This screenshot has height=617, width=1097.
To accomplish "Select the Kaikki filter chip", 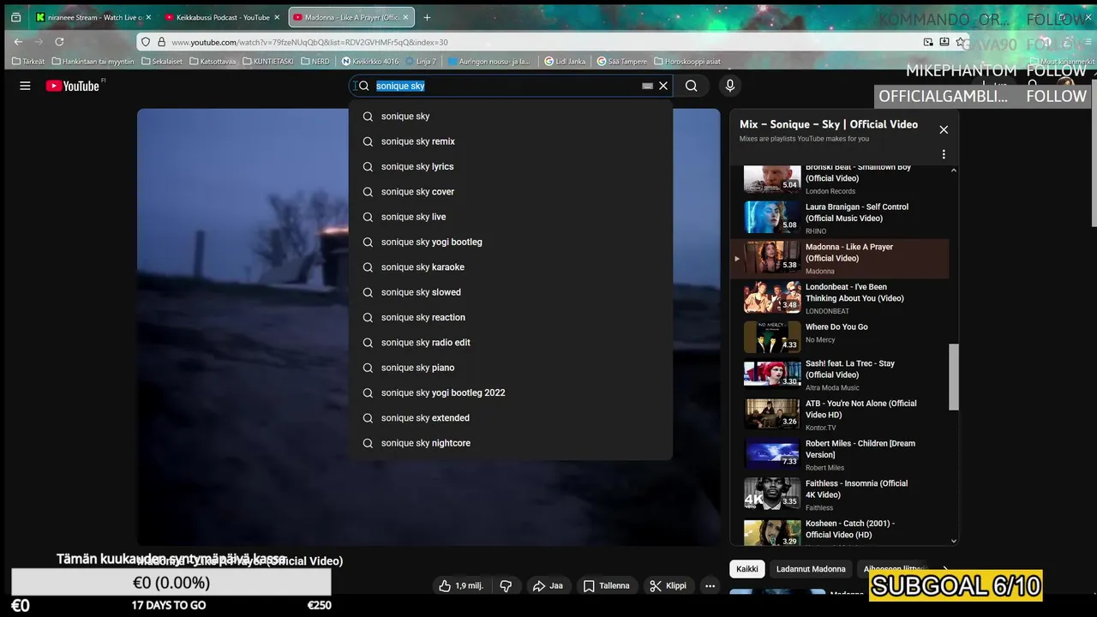I will [x=747, y=569].
